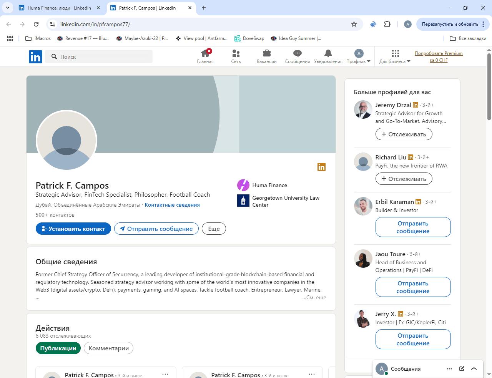
Task: Reload the page
Action: (36, 24)
